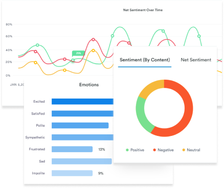Image resolution: width=224 pixels, height=188 pixels.
Task: Click the Net Sentiment Over Time chart title
Action: pos(143,10)
